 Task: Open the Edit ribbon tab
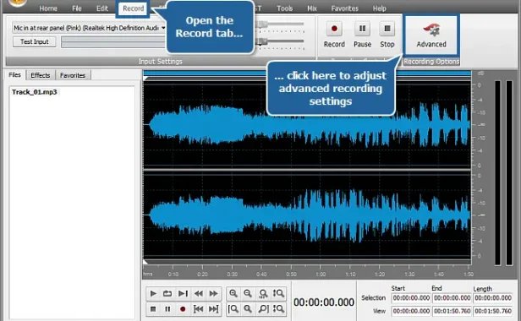(102, 8)
